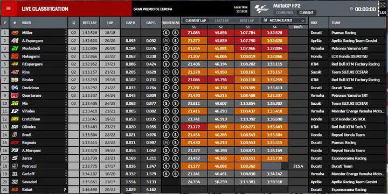
Task: Click Miller's number 43 badge
Action: pos(15,33)
